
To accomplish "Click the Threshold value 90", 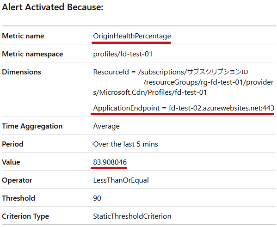I will tap(97, 198).
